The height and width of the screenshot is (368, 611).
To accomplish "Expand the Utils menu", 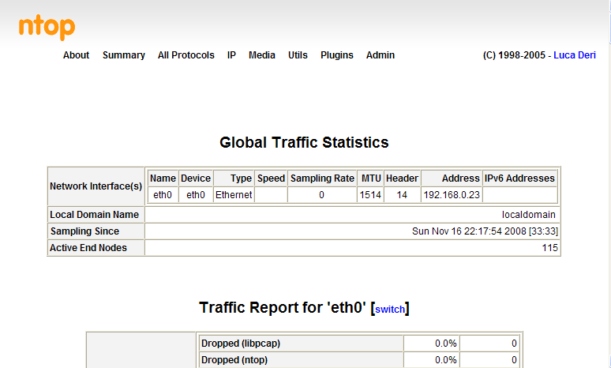I will (298, 55).
